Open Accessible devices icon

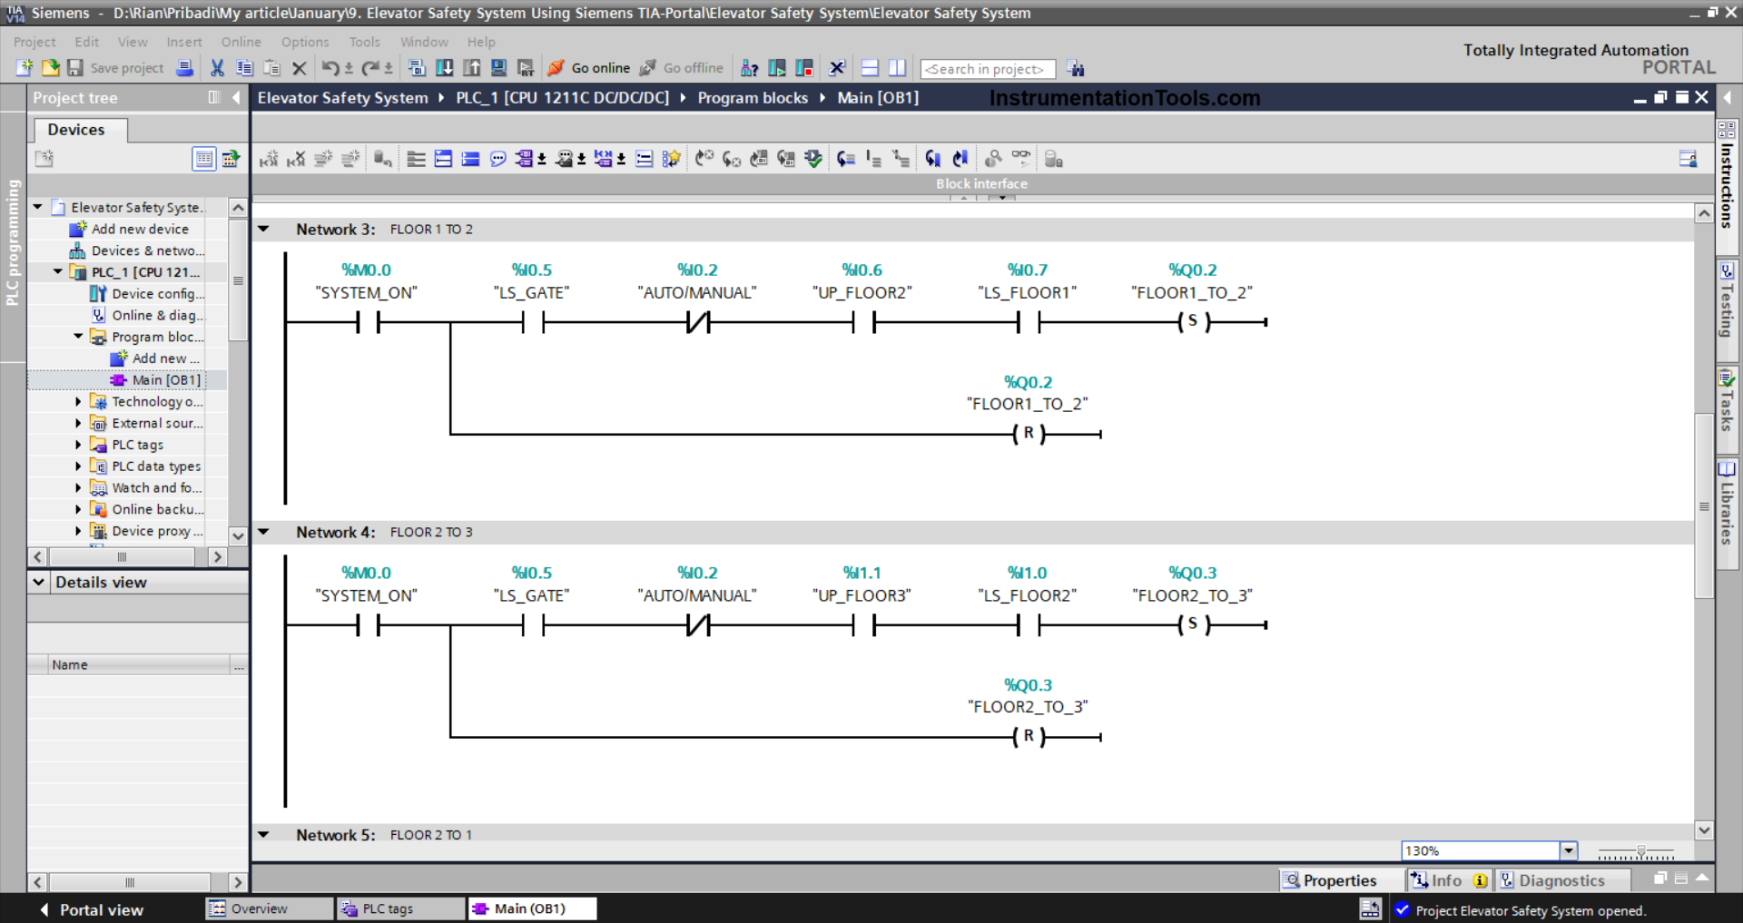point(750,68)
